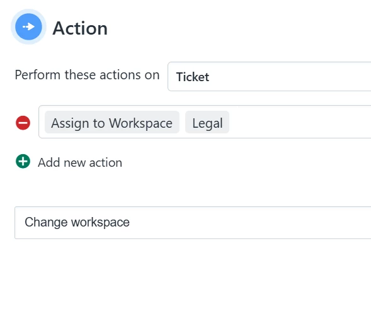The width and height of the screenshot is (371, 319).
Task: Open the Ticket dropdown
Action: [269, 77]
